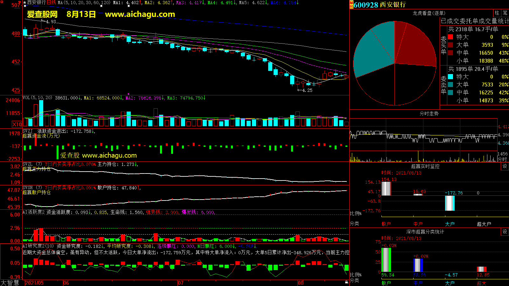509x286 pixels.
Task: Click the VOL(5,10,20) indicator label
Action: (37, 98)
